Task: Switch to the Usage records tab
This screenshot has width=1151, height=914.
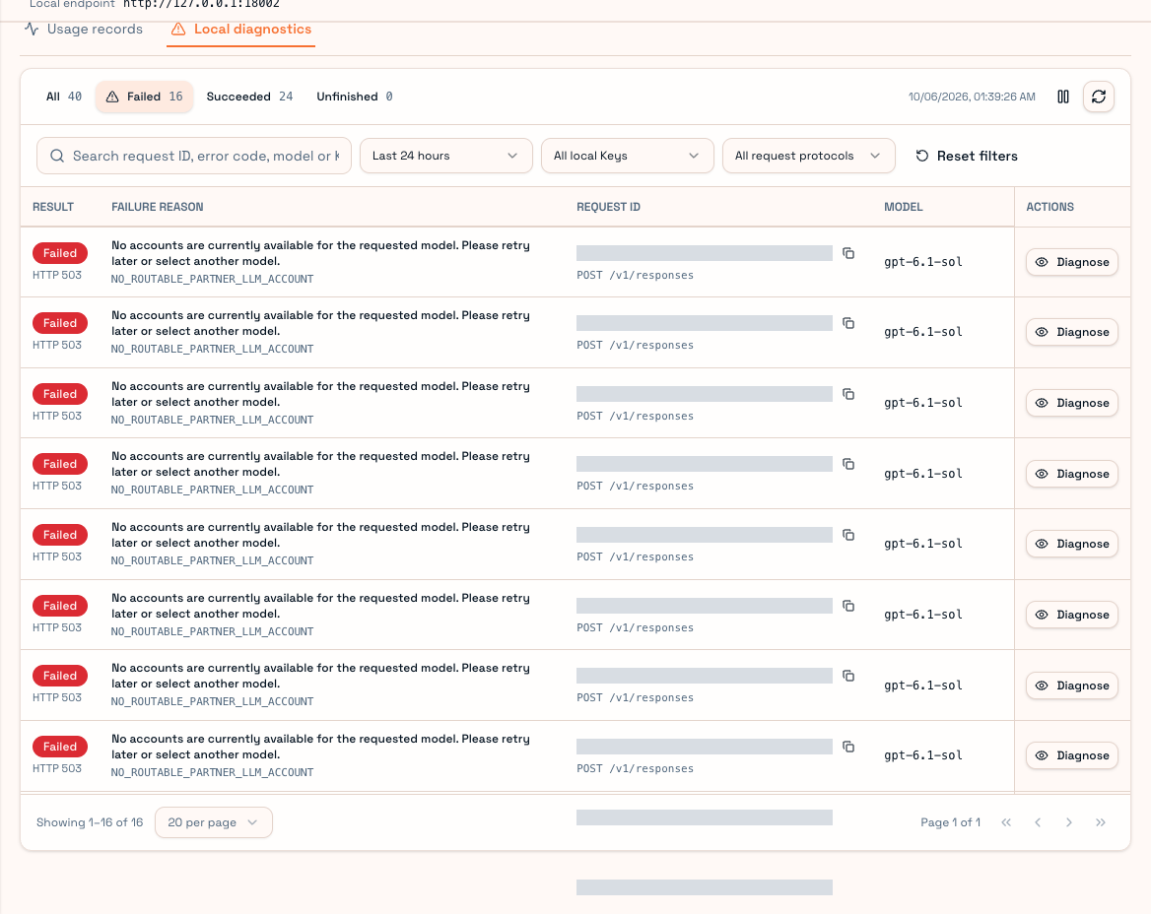Action: point(84,30)
